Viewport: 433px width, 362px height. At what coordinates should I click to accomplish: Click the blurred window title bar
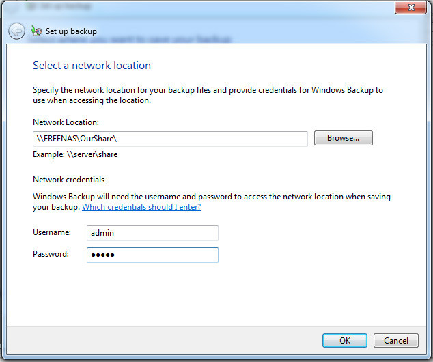coord(205,8)
